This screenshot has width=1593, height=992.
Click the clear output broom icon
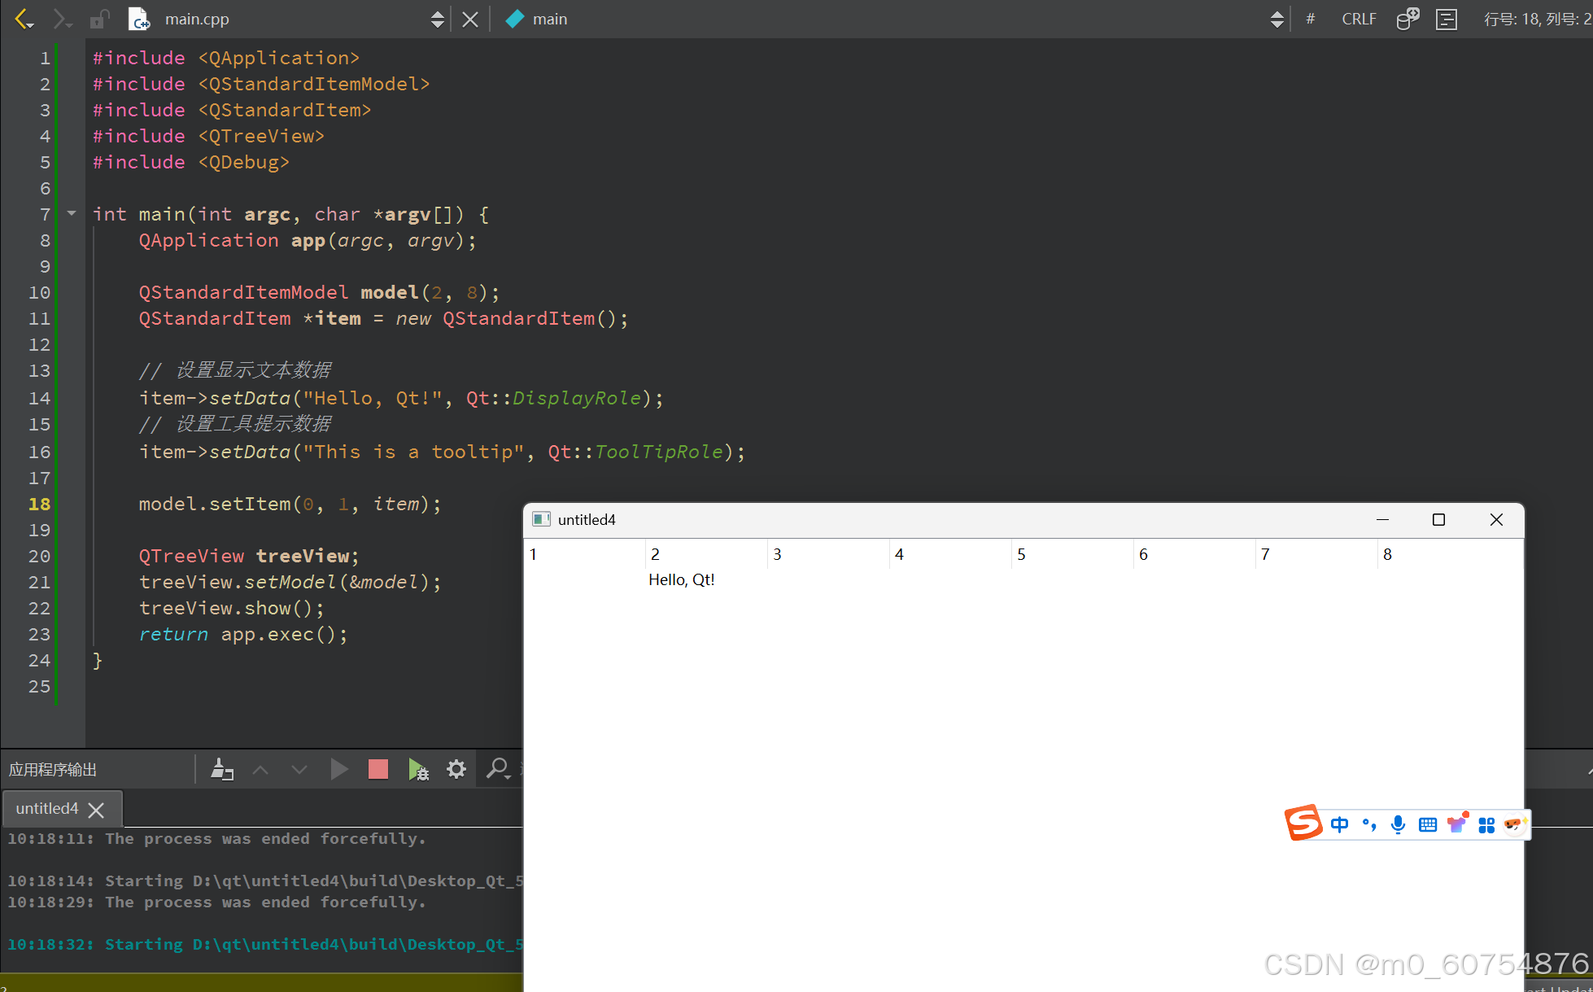pos(221,769)
